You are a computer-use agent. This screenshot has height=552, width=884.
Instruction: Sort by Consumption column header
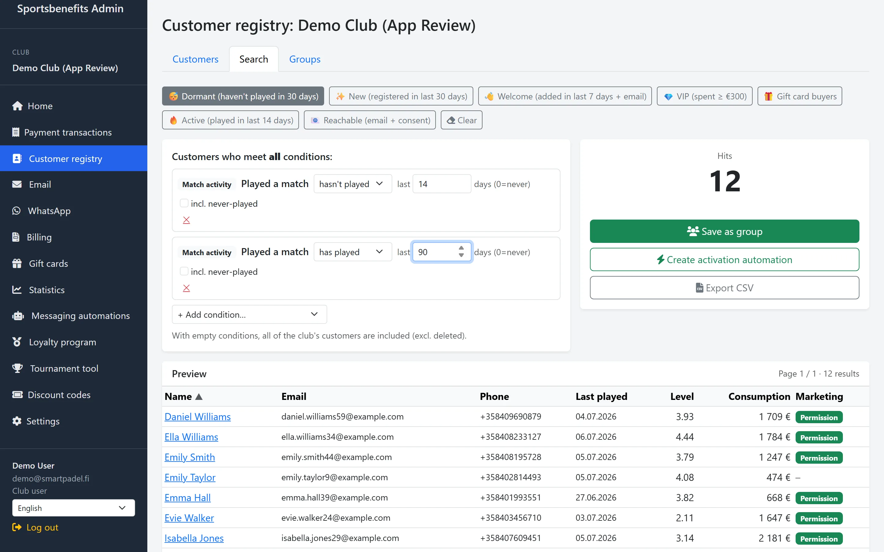click(759, 397)
